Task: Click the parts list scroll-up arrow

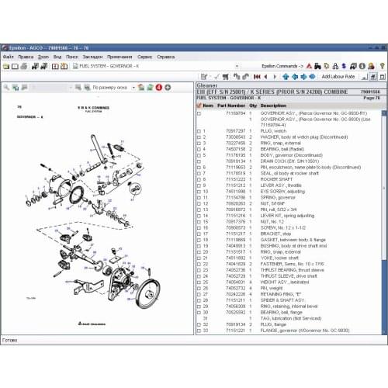Action: click(x=384, y=113)
